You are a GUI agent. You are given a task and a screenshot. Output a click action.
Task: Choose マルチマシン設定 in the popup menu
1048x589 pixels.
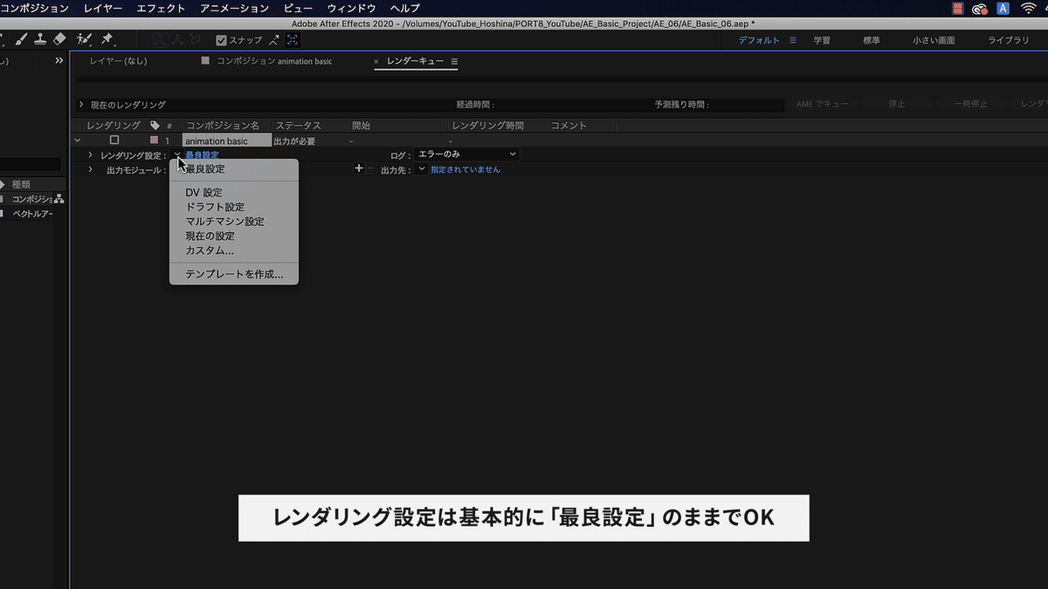(224, 222)
